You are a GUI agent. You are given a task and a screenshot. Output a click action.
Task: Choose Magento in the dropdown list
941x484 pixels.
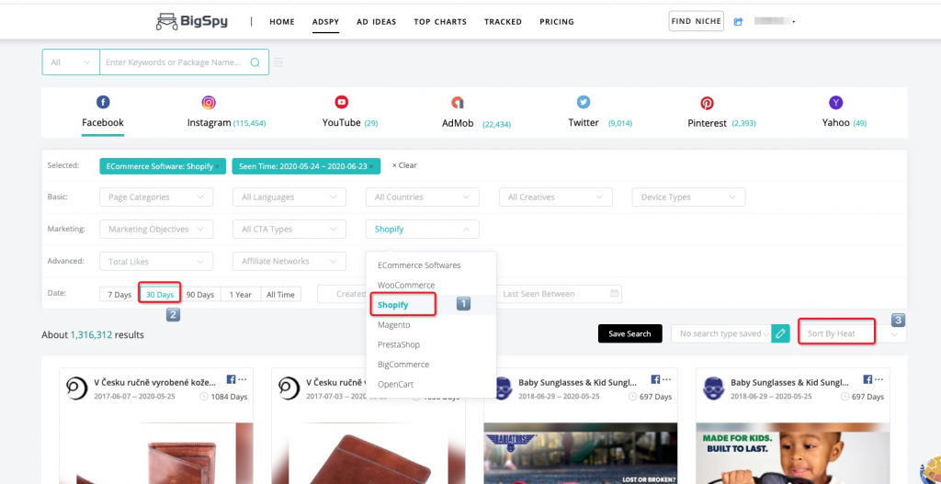[431, 324]
